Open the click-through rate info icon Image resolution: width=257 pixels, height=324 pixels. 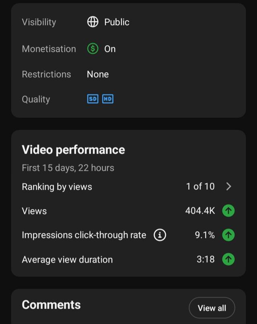coord(160,235)
